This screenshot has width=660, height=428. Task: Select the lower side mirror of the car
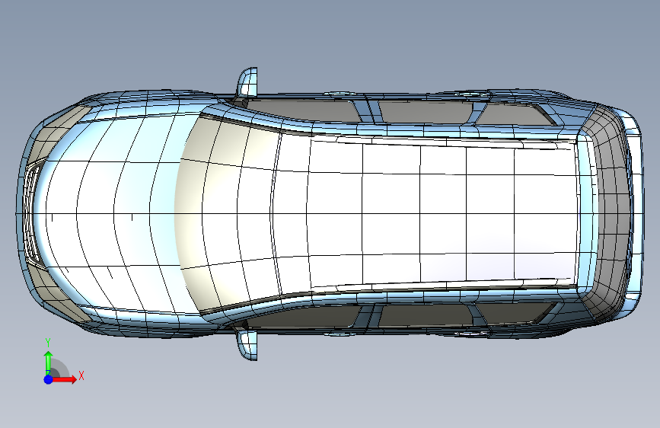tap(247, 346)
